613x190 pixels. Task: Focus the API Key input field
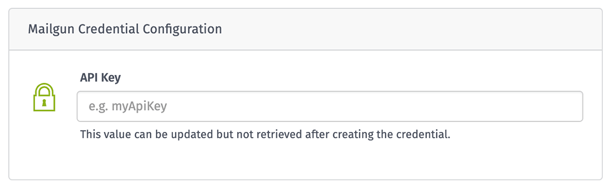tap(330, 106)
